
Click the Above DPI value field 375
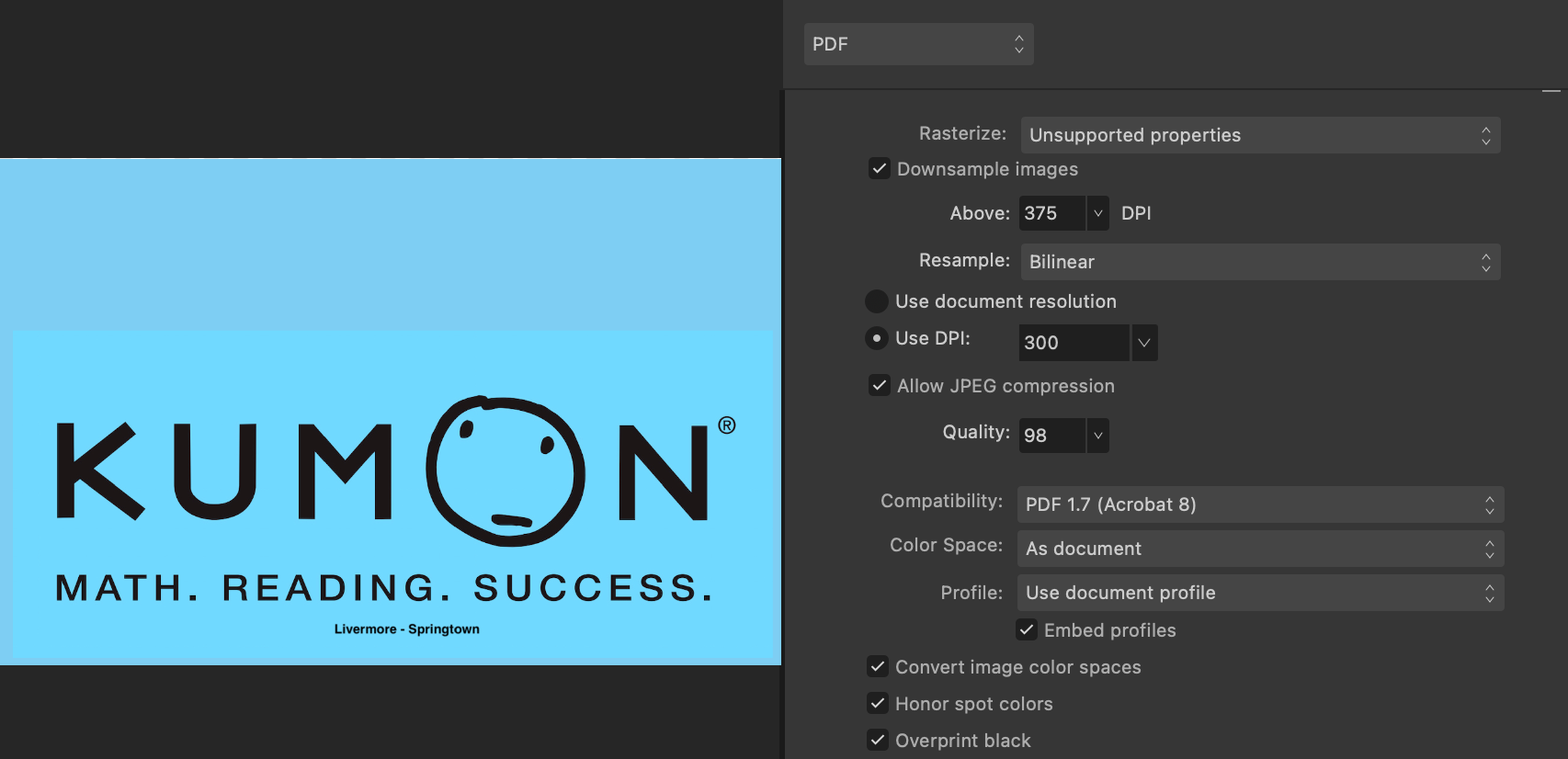1051,213
